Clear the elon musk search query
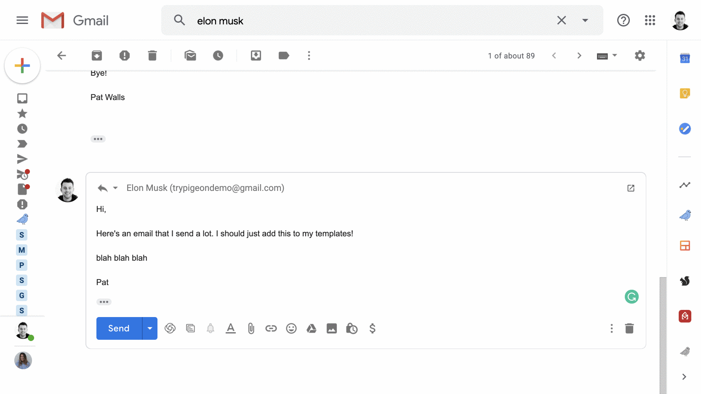The height and width of the screenshot is (394, 701). pyautogui.click(x=562, y=20)
